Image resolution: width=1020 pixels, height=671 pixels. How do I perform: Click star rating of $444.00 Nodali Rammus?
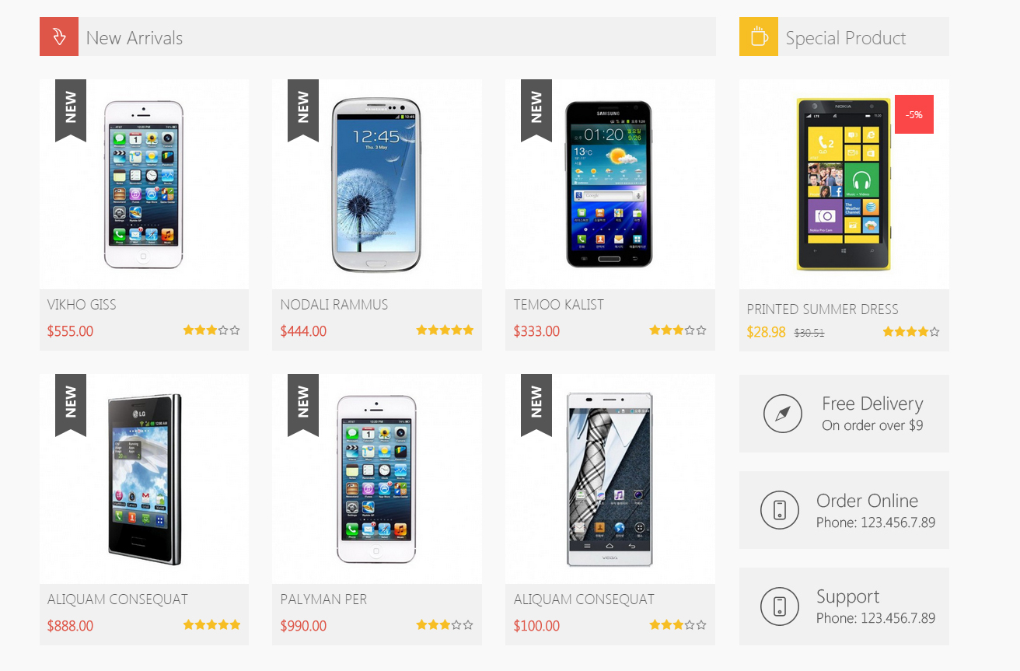(x=445, y=330)
